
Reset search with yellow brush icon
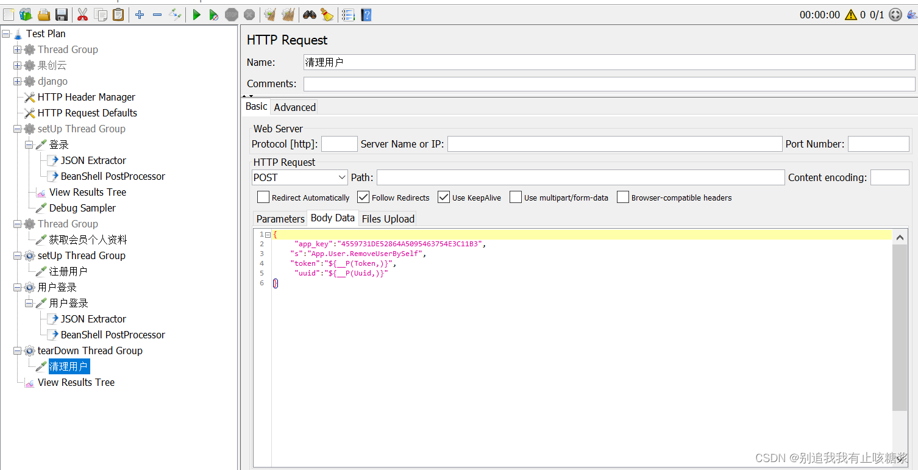coord(327,15)
